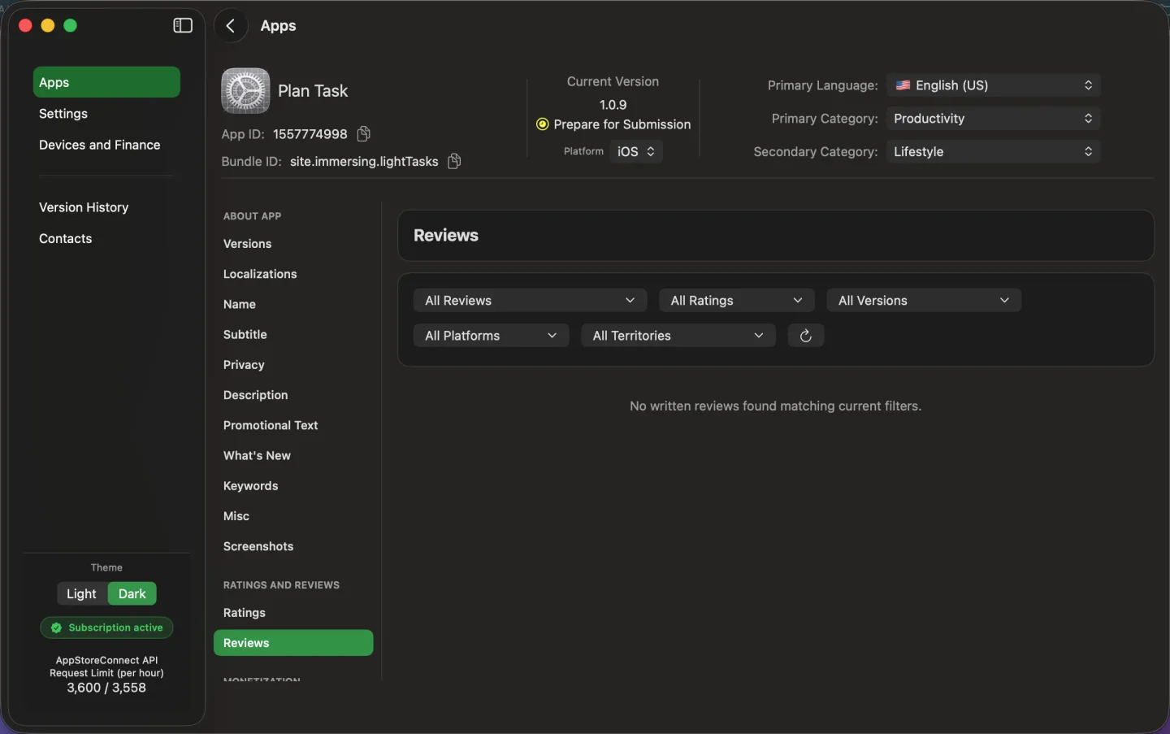This screenshot has width=1170, height=734.
Task: Click the RATINGS AND REVIEWS section header
Action: pos(281,585)
